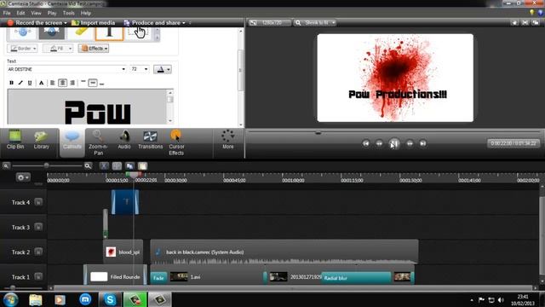Align callout text right
Screen dimensions: 545x307
pyautogui.click(x=72, y=83)
